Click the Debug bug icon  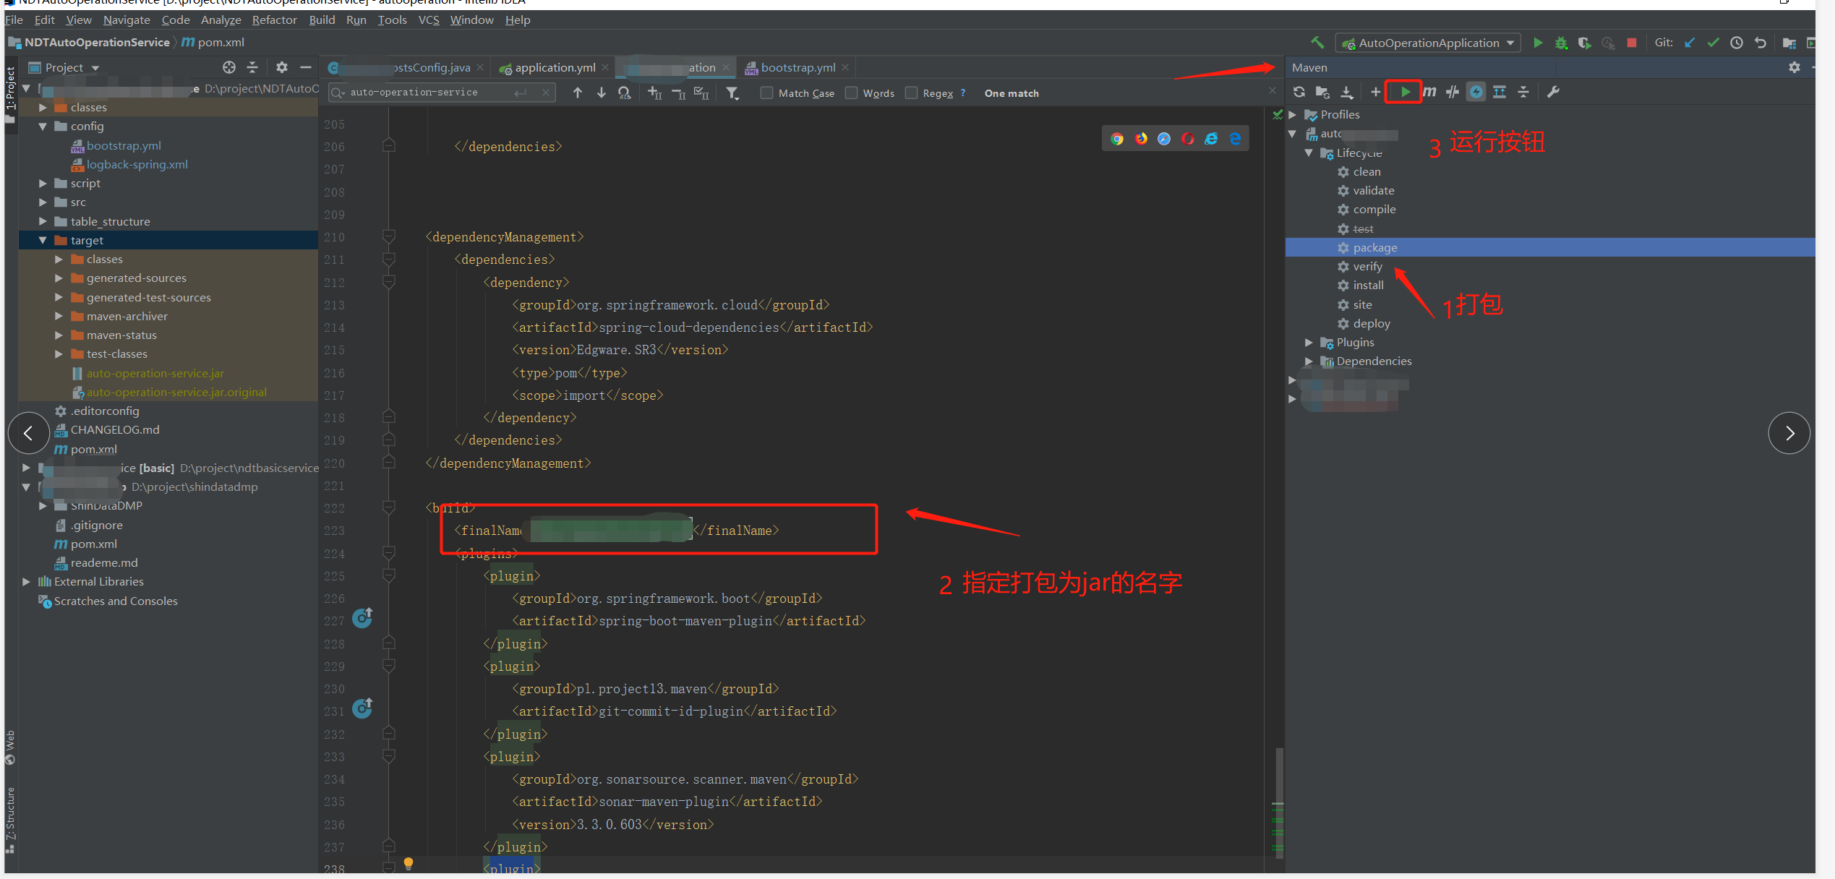pyautogui.click(x=1561, y=43)
